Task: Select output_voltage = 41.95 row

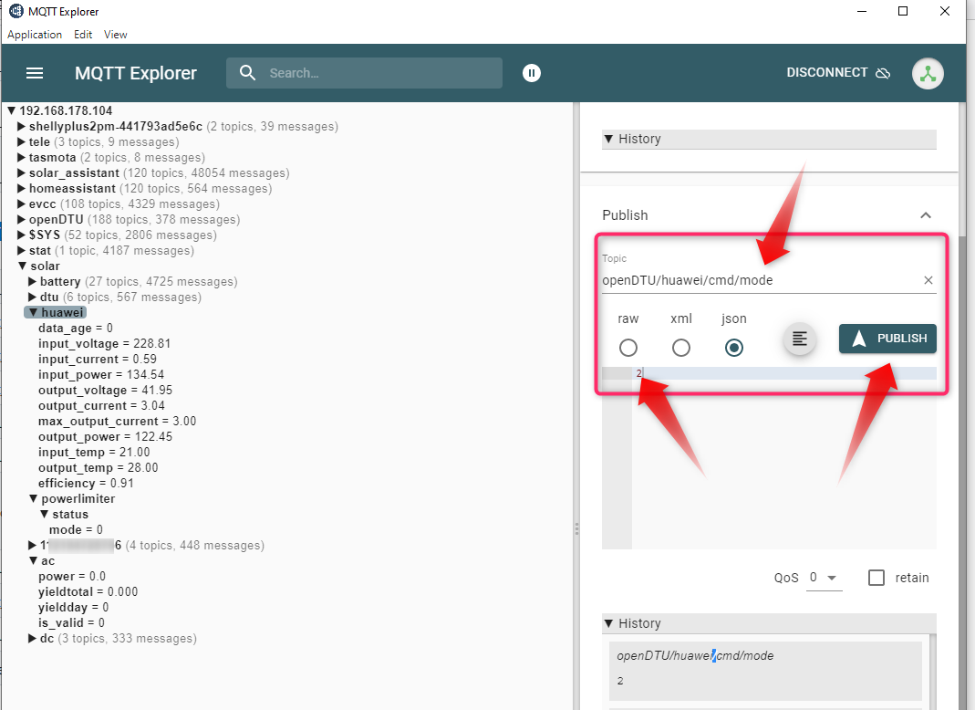Action: pyautogui.click(x=105, y=391)
